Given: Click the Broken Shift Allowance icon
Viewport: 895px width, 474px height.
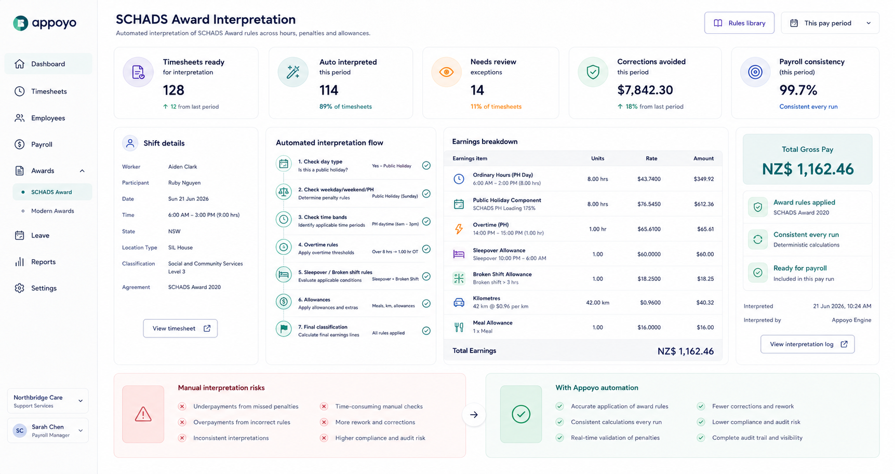Looking at the screenshot, I should (459, 278).
